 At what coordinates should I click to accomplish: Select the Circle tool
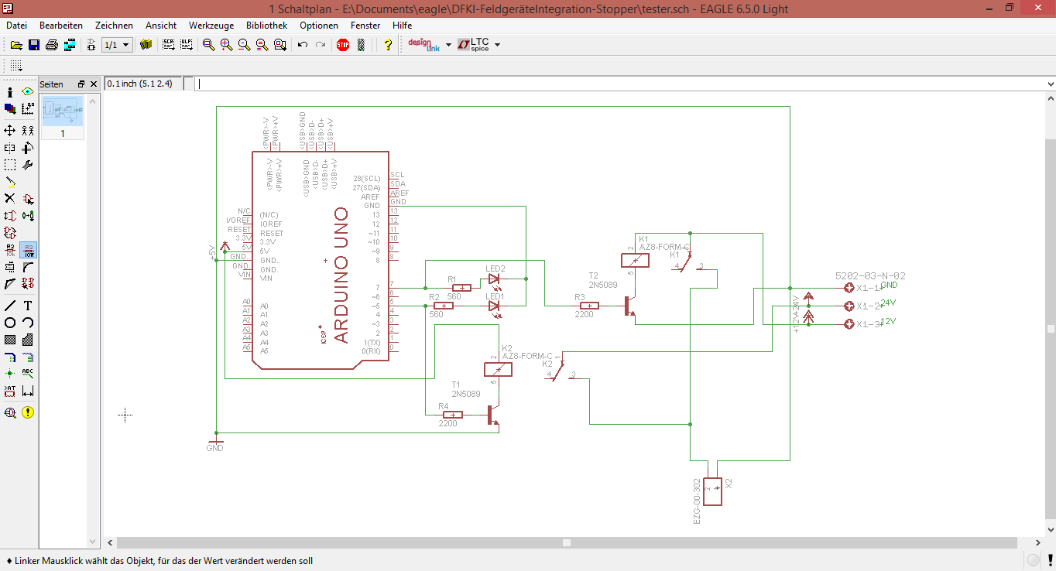pos(10,323)
